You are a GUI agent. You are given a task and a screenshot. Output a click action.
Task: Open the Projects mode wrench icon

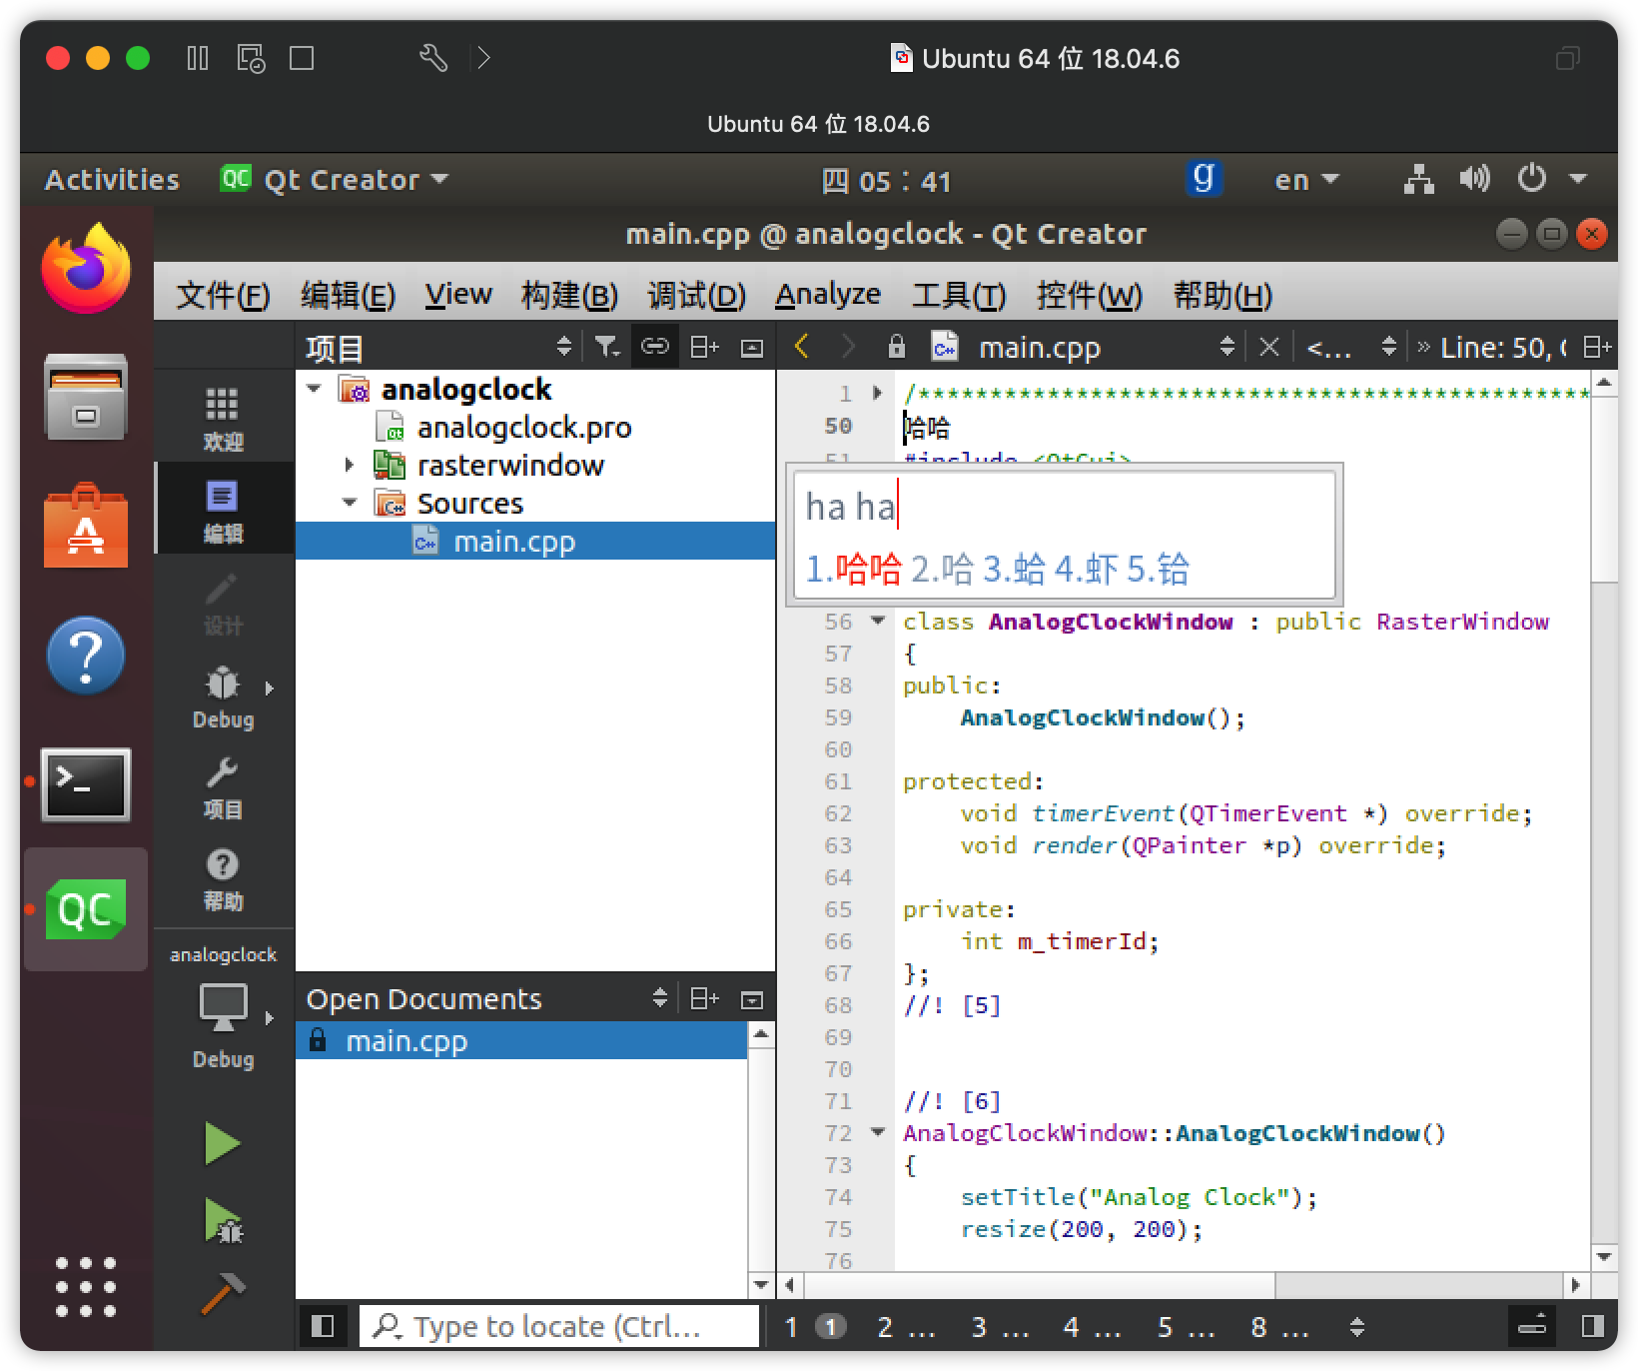(x=223, y=787)
